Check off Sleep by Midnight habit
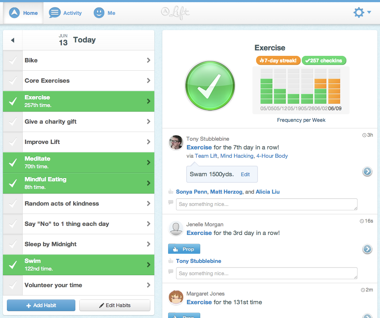This screenshot has width=380, height=318. tap(13, 244)
